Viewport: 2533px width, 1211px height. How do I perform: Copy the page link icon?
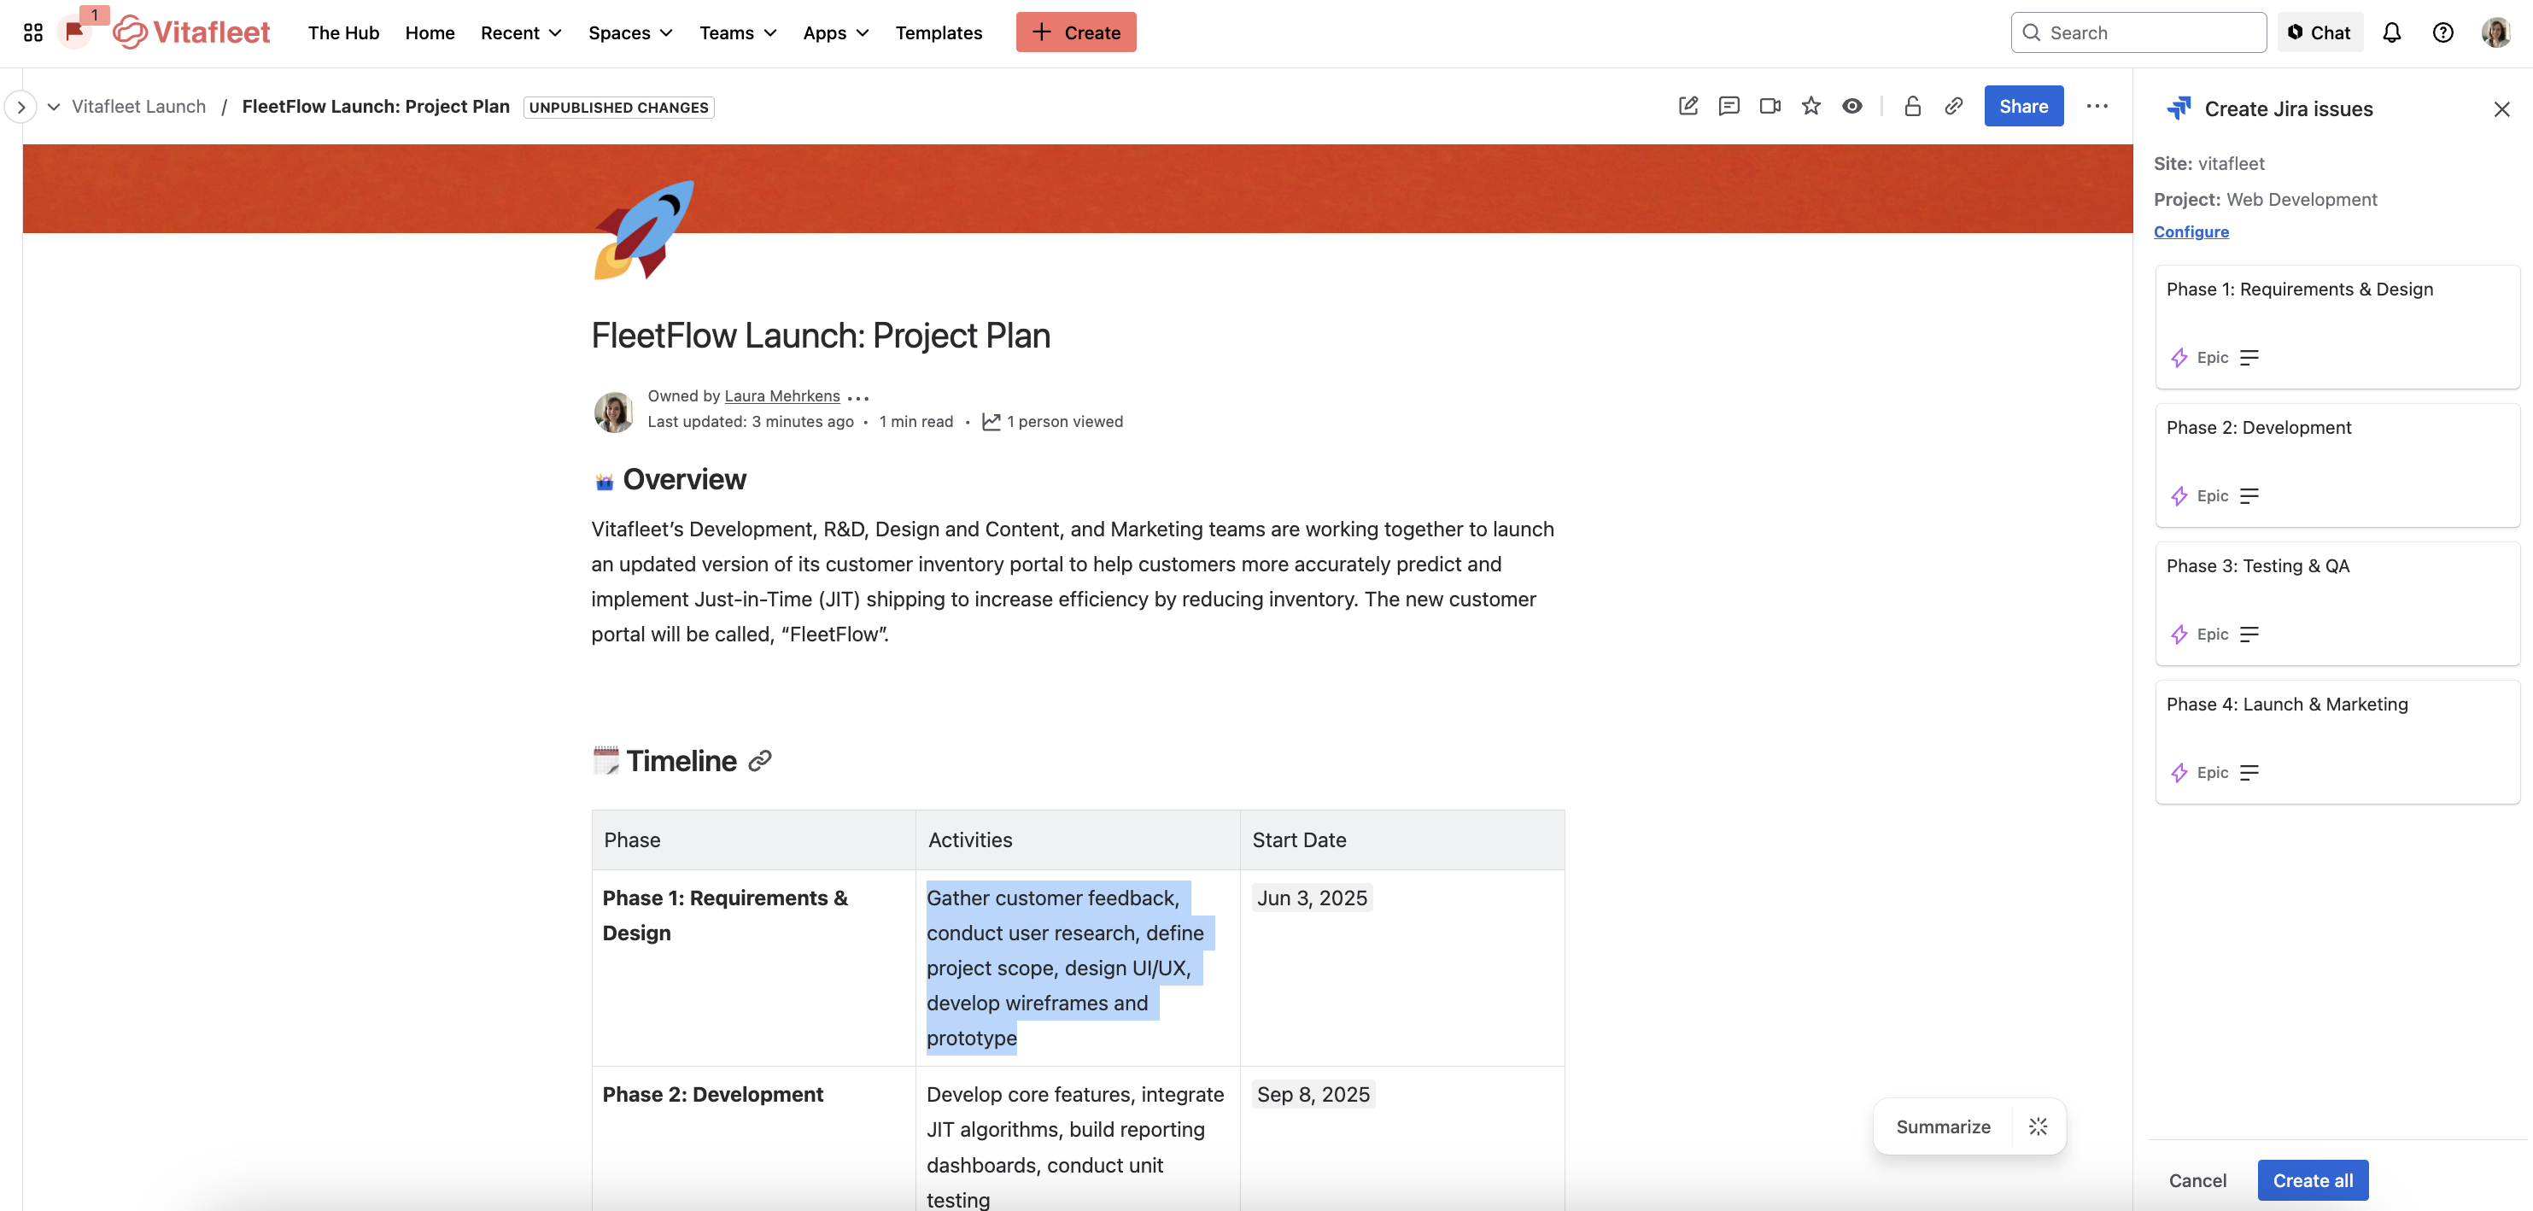[x=1953, y=106]
